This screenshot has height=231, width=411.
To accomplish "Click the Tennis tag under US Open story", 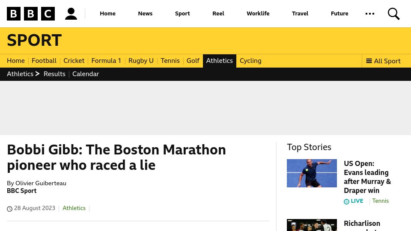I will coord(380,201).
